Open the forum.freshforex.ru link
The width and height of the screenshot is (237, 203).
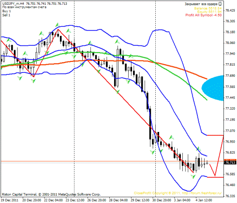(202, 193)
